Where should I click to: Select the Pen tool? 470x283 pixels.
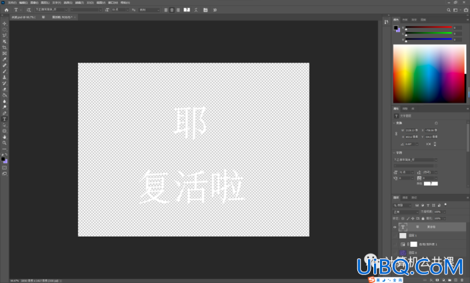coord(5,113)
